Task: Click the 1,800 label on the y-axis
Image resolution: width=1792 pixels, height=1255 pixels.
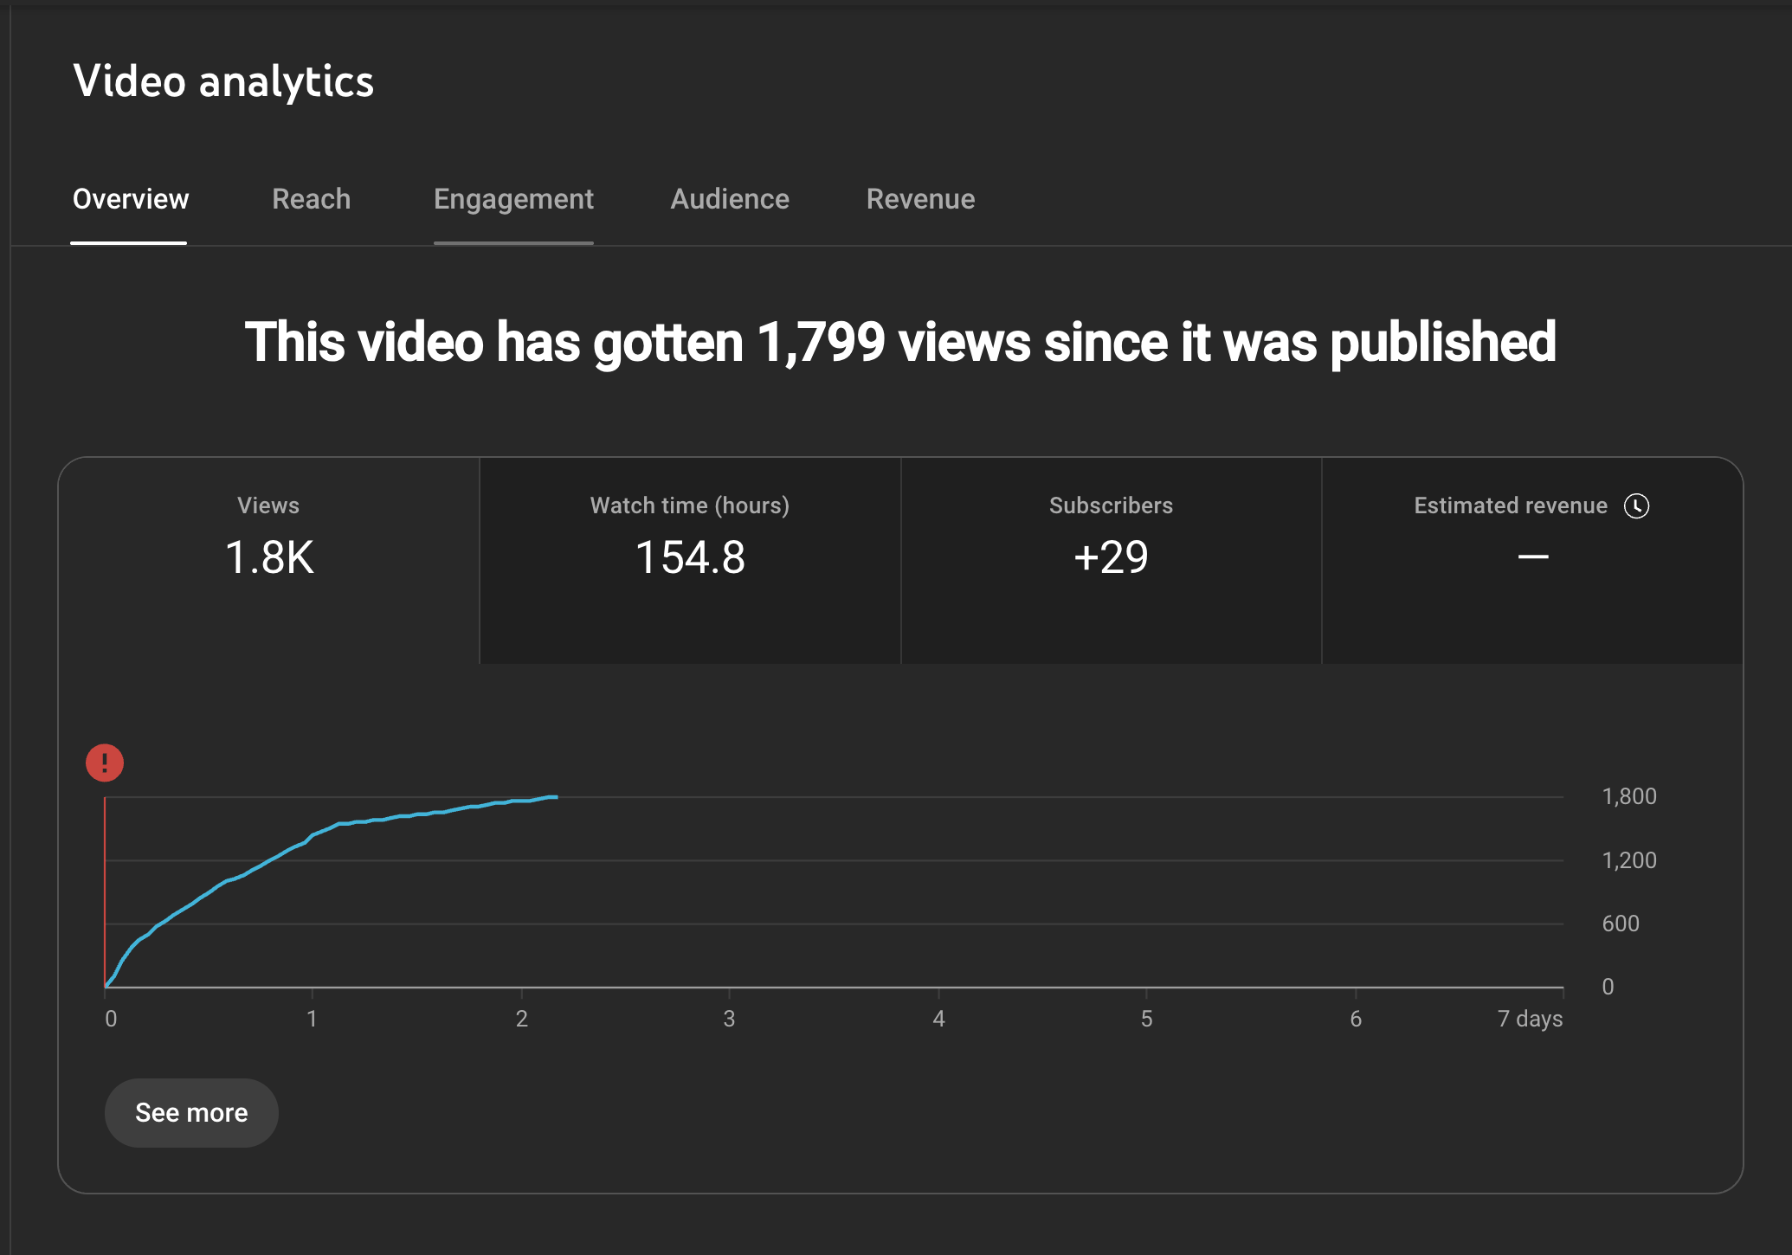Action: pyautogui.click(x=1628, y=796)
